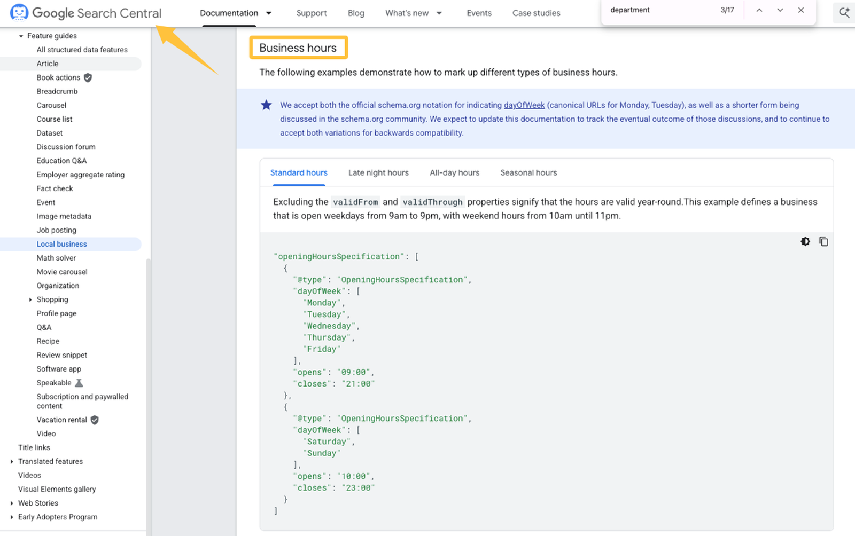855x536 pixels.
Task: Open the Article guide in sidebar
Action: click(48, 64)
